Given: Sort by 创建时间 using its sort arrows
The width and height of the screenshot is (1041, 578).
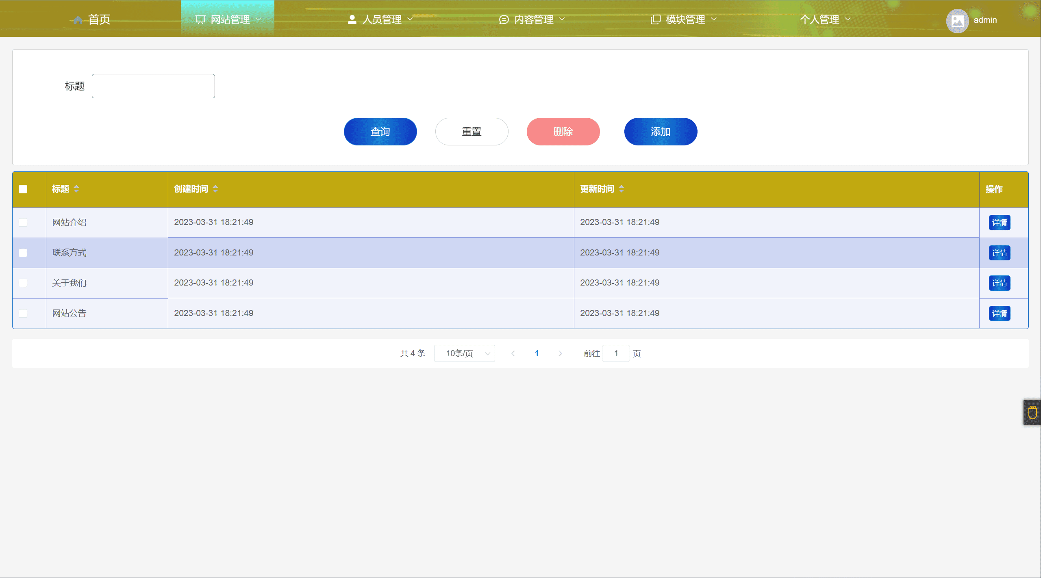Looking at the screenshot, I should [x=215, y=189].
